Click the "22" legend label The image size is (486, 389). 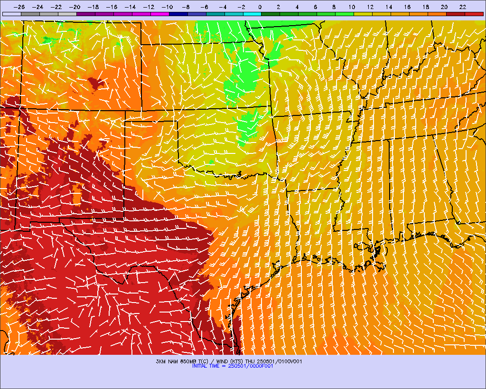click(x=463, y=7)
